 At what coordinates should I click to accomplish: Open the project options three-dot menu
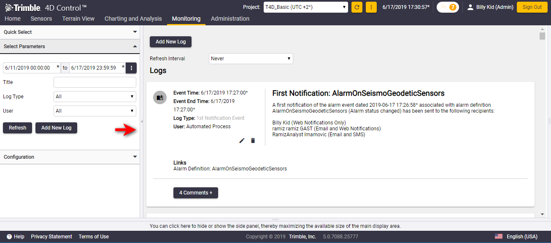(x=371, y=7)
